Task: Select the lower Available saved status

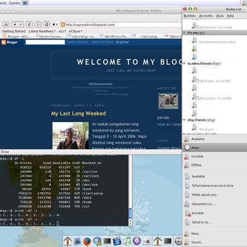Action: [215, 177]
